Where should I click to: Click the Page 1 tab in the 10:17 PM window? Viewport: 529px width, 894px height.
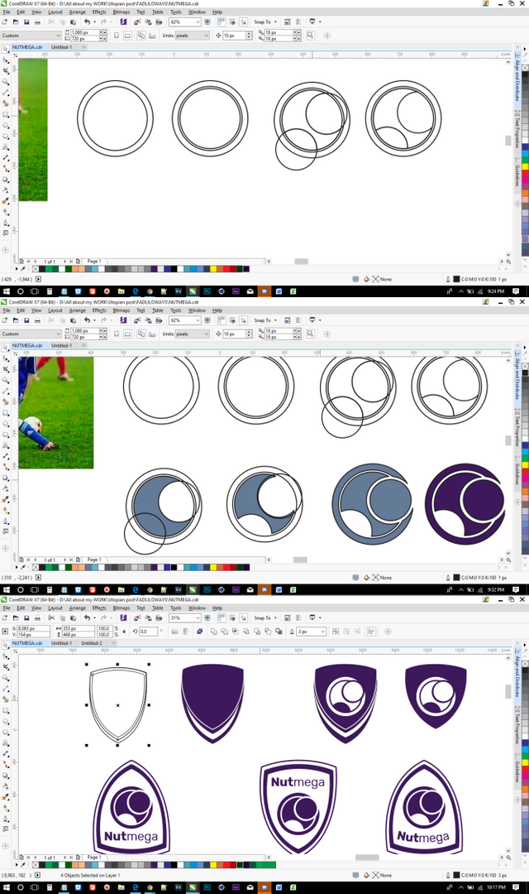(x=94, y=857)
